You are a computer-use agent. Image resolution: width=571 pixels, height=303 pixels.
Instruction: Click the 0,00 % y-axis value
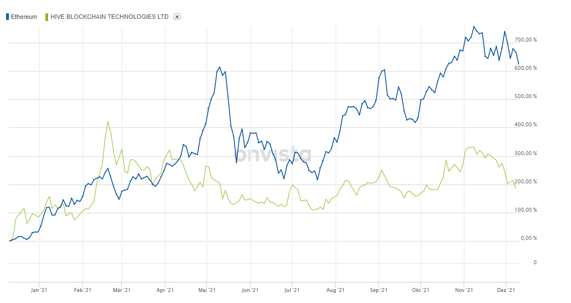529,238
